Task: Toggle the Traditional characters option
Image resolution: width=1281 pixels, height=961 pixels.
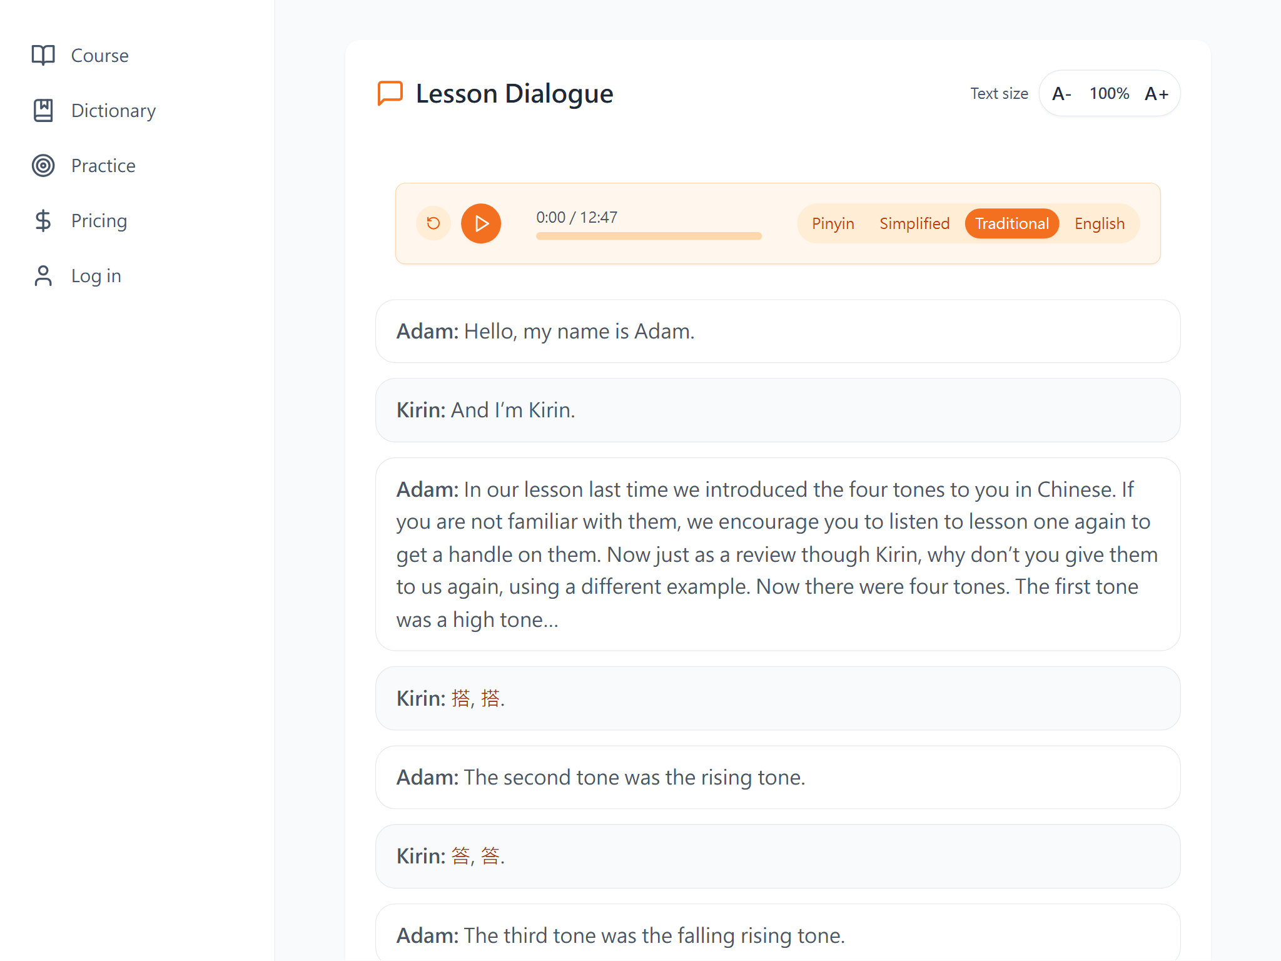Action: (1011, 223)
